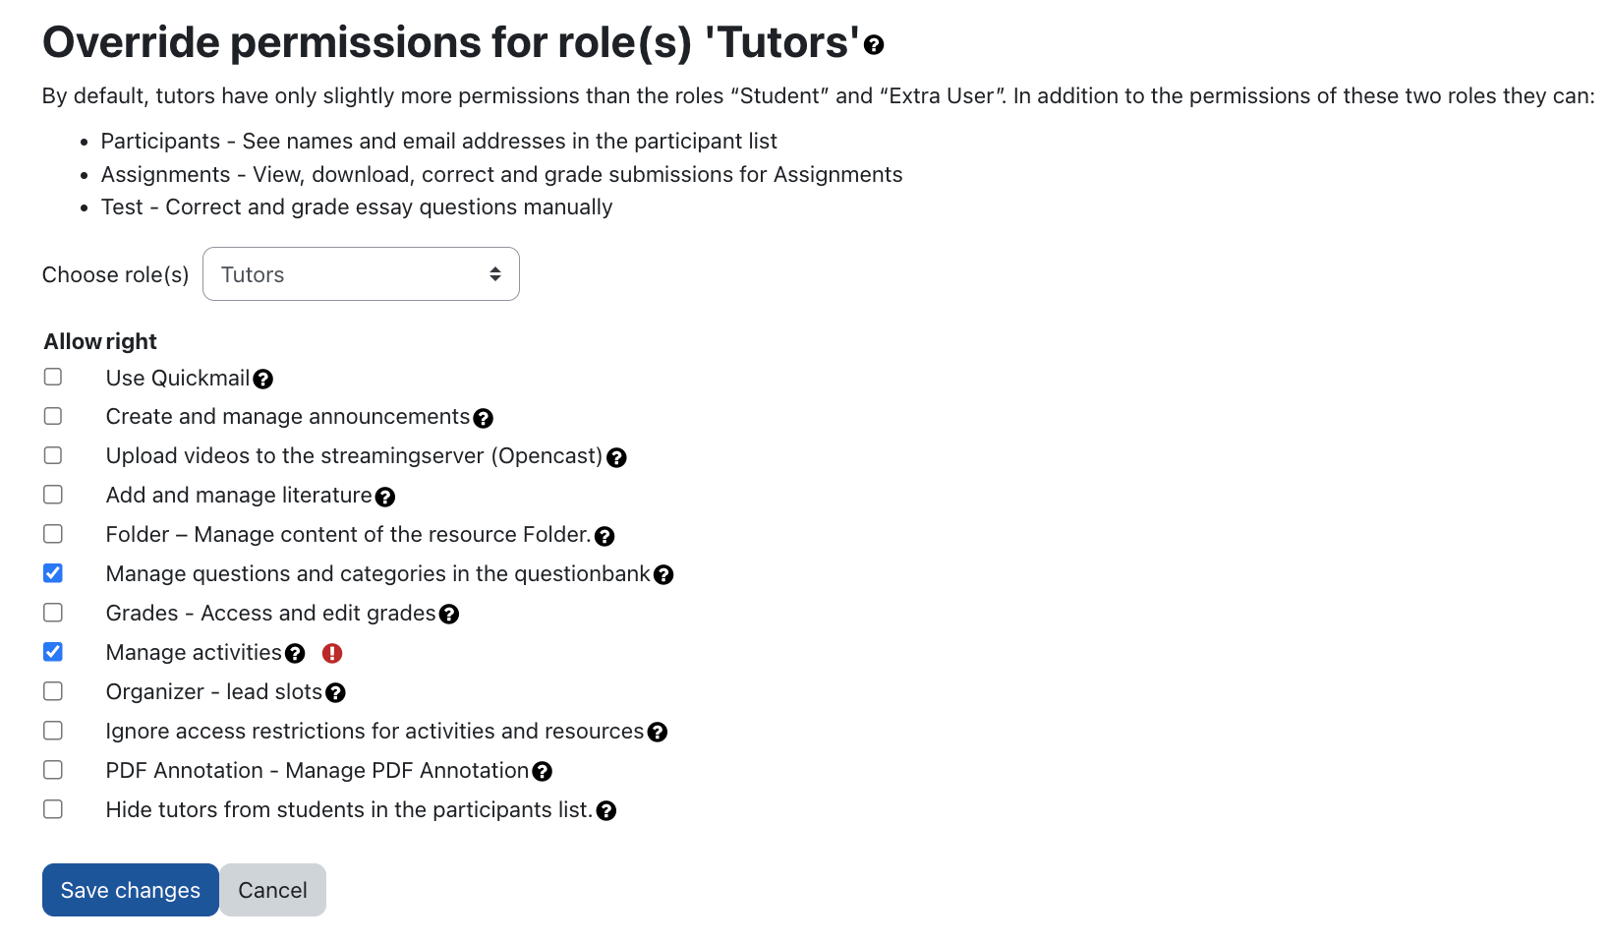Enable the Use Quickmail permission

(x=52, y=377)
